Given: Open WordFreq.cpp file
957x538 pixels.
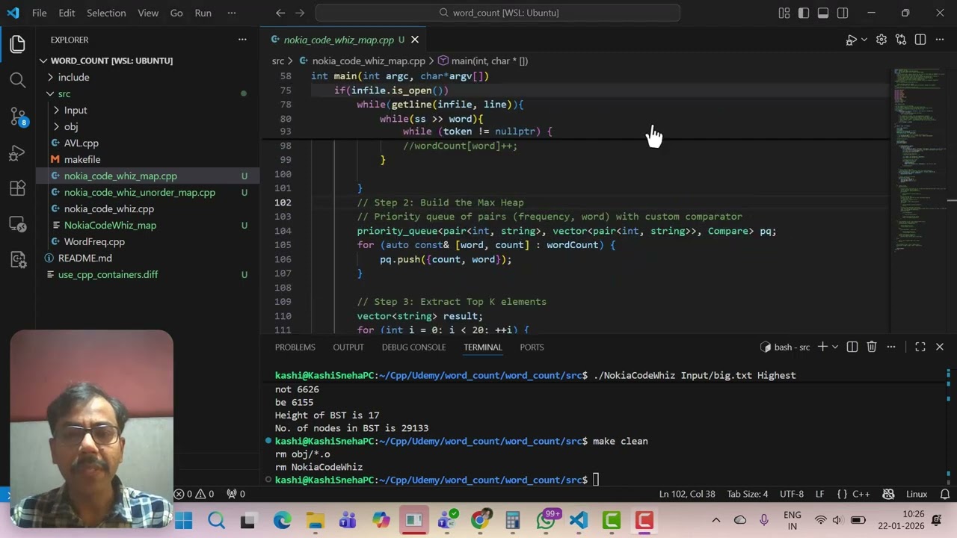Looking at the screenshot, I should pyautogui.click(x=94, y=241).
